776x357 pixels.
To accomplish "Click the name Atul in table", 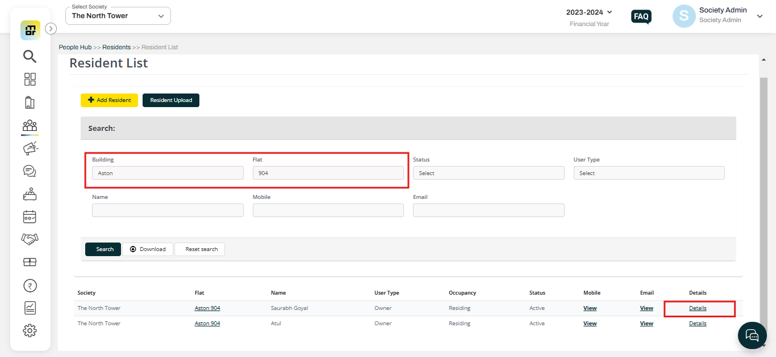I will click(276, 324).
